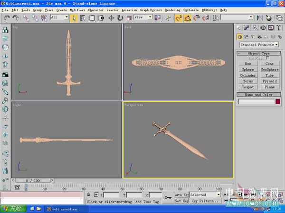Open the Layer Manager icon

279,18
